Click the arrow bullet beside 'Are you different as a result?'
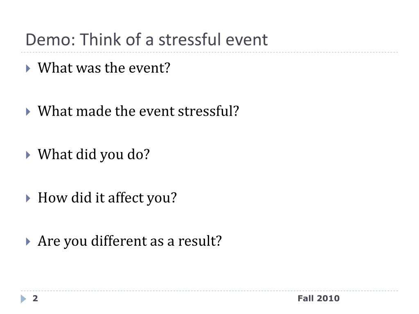This screenshot has height=314, width=419. pos(28,242)
